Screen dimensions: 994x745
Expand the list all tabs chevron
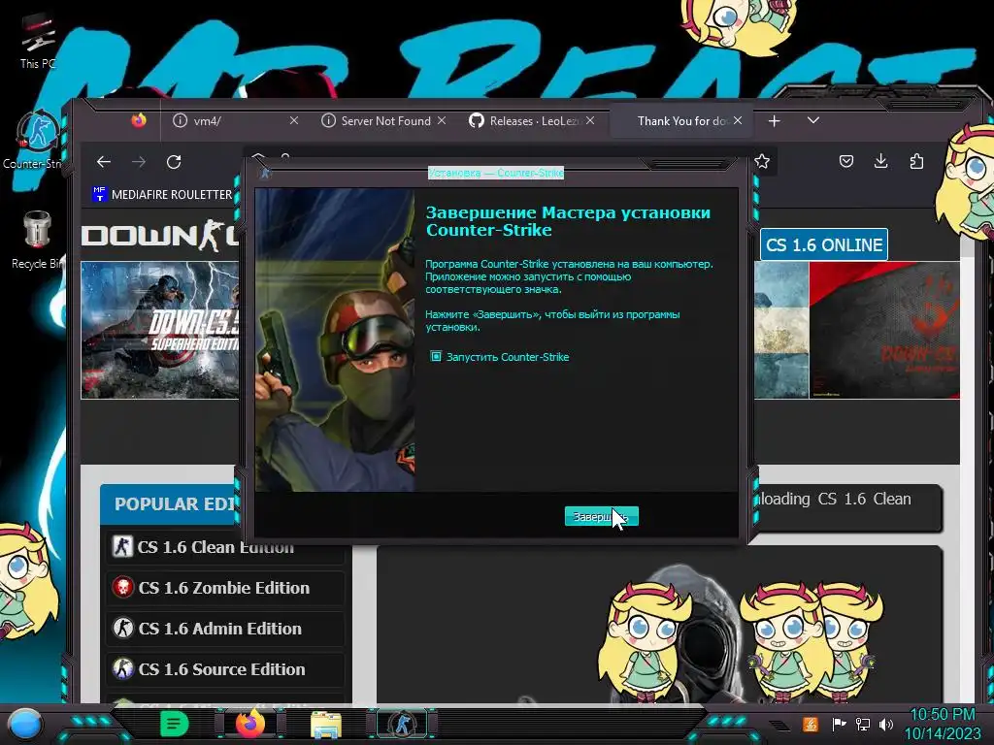coord(813,120)
